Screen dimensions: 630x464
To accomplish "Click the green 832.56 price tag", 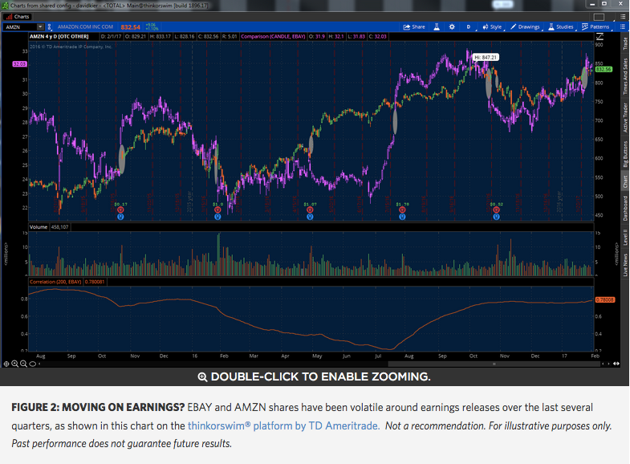I will coord(604,70).
